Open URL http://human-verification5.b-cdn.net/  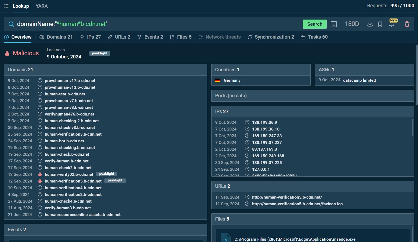point(287,197)
